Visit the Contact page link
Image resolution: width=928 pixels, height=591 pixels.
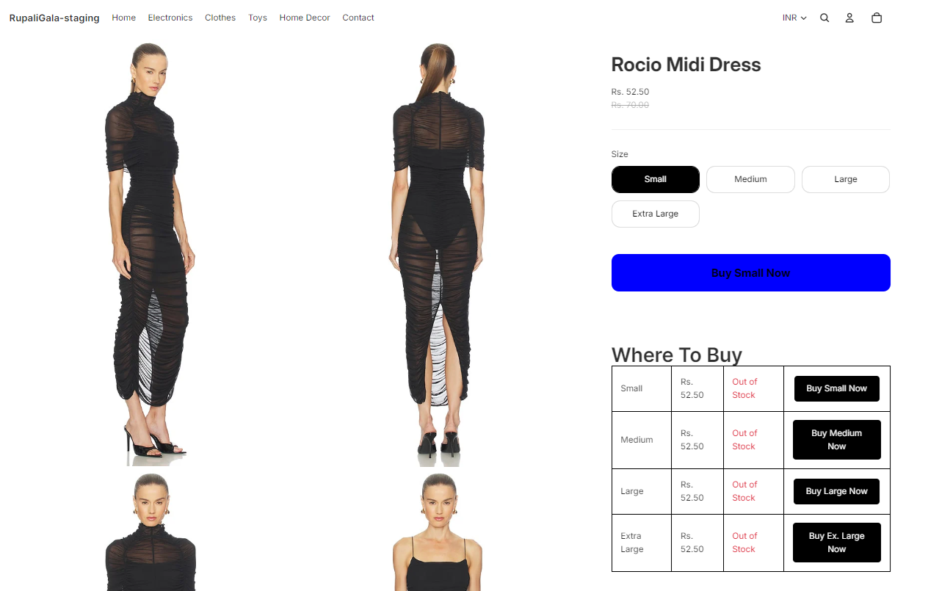click(x=358, y=18)
